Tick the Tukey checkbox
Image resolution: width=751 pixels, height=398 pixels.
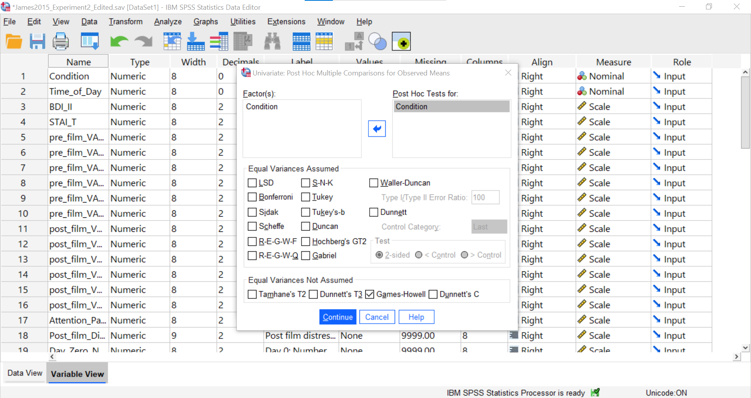click(x=305, y=197)
